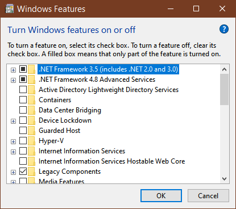236x209 pixels.
Task: Click folder icon next to Legacy Components
Action: coord(31,172)
